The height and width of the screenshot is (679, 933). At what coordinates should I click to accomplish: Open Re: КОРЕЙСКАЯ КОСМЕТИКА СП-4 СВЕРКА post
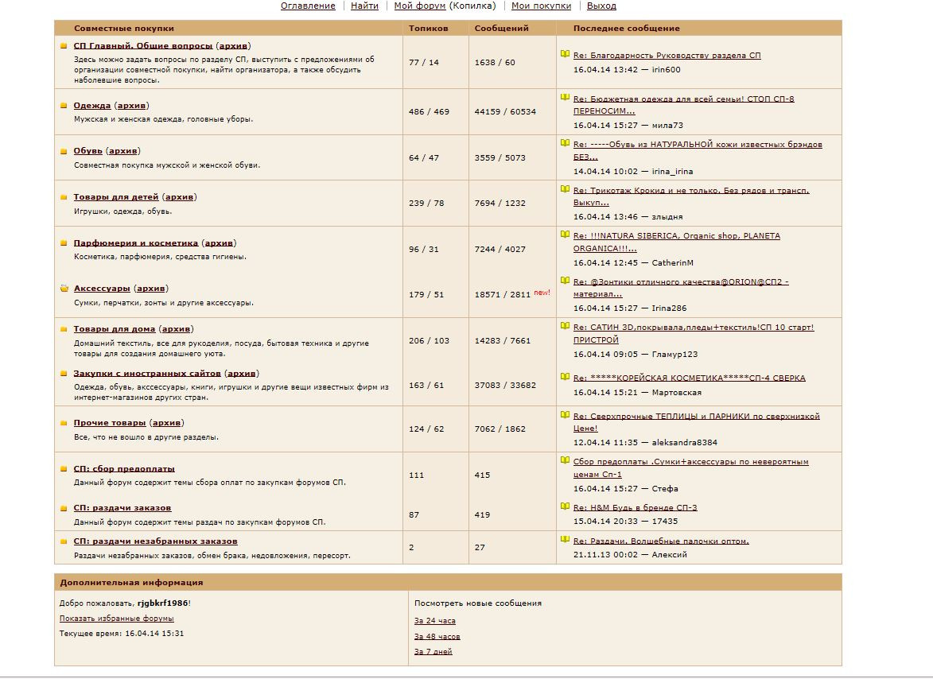689,378
